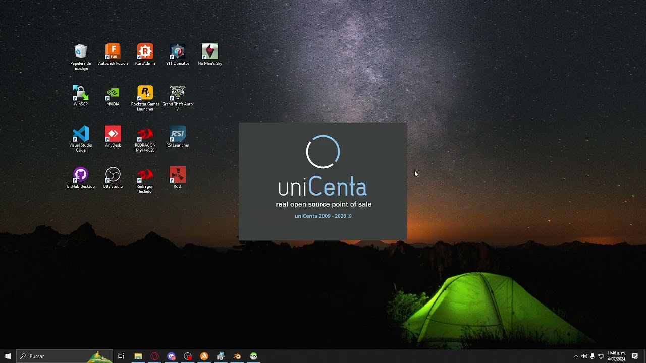Open the notification center icon
This screenshot has height=363, width=646.
pyautogui.click(x=635, y=356)
